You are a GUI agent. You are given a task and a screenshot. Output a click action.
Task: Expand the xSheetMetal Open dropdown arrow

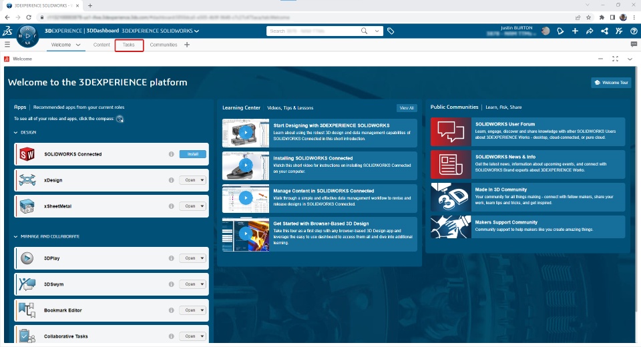point(202,206)
